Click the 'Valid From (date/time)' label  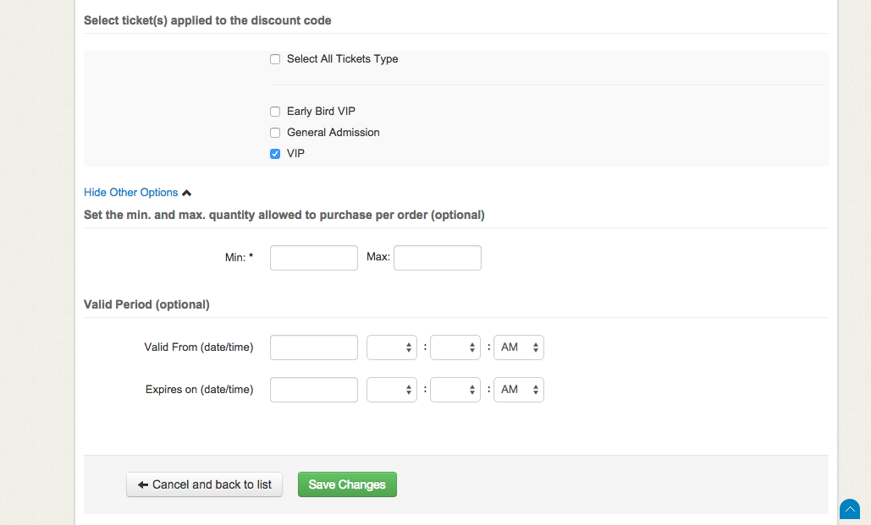[x=199, y=347]
